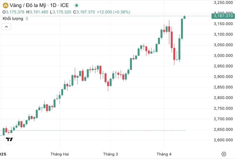Click the Tháng Hai time axis label

(59, 154)
